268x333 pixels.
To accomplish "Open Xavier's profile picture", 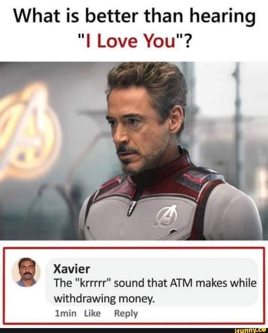I will click(x=26, y=272).
